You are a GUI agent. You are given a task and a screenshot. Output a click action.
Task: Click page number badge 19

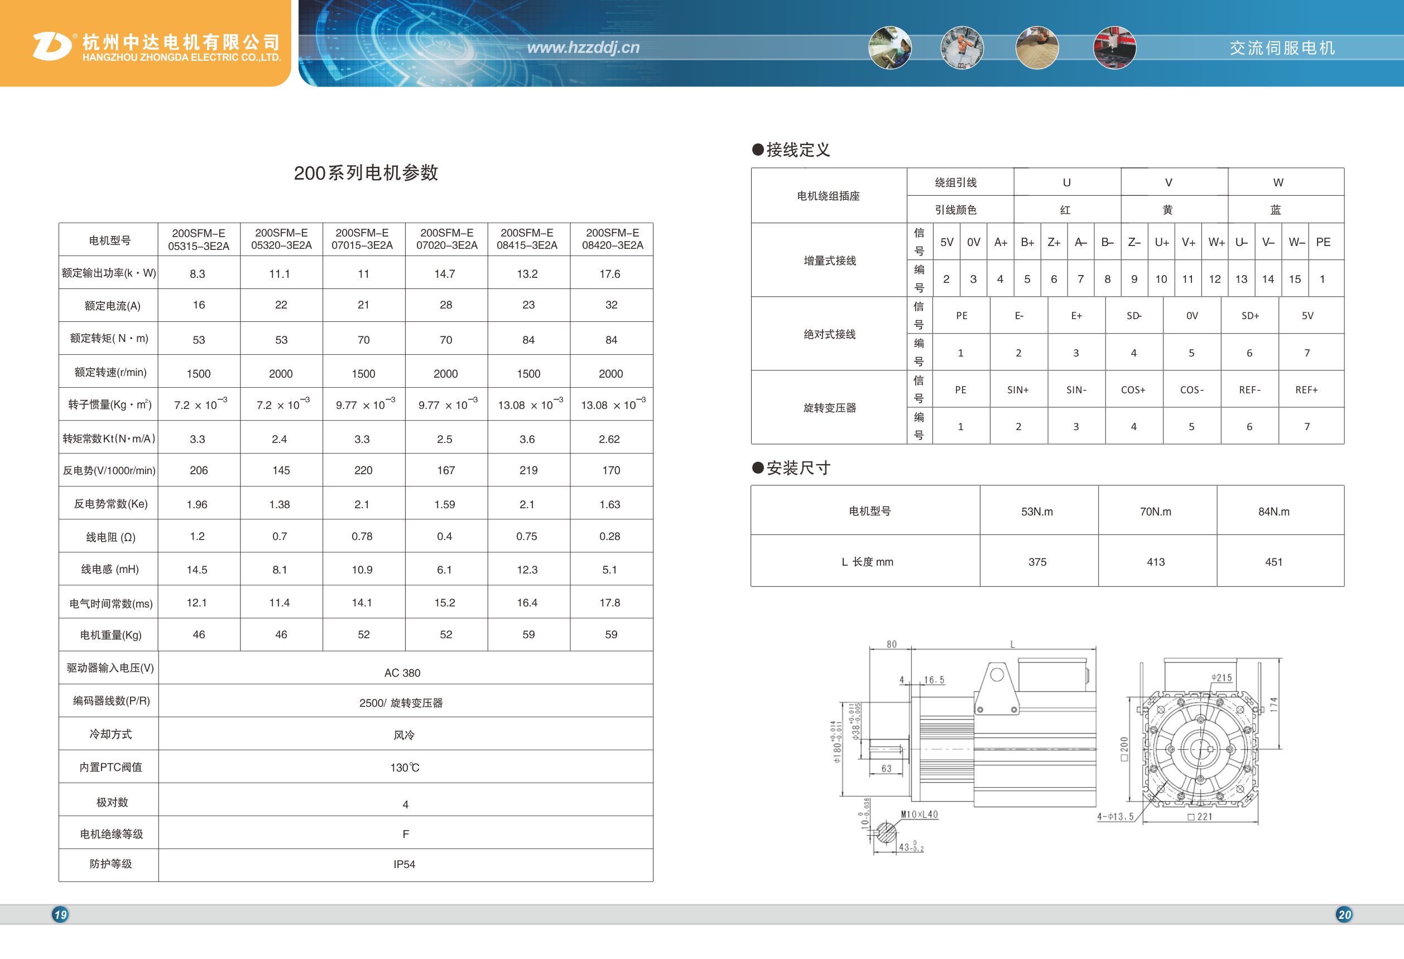coord(60,914)
